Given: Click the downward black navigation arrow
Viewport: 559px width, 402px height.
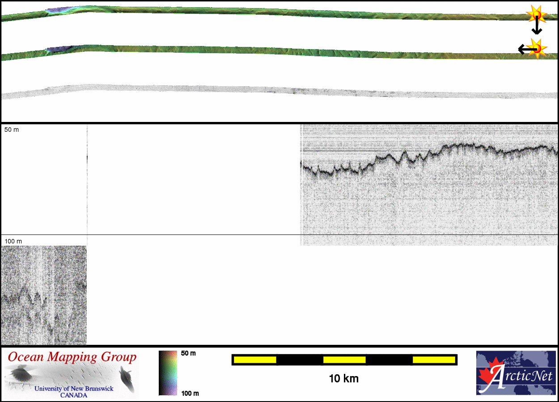Looking at the screenshot, I should pyautogui.click(x=537, y=29).
